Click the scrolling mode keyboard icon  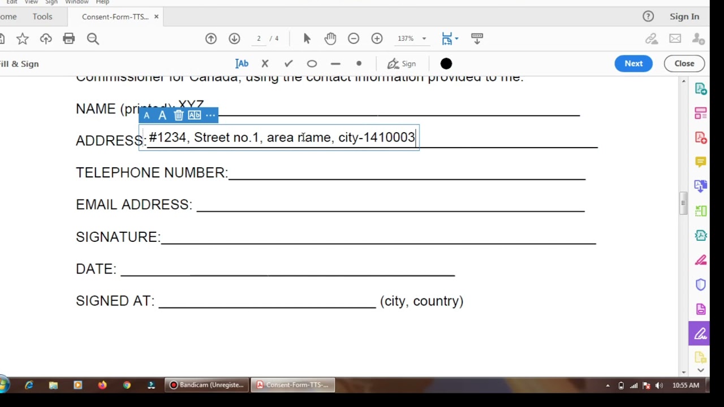tap(477, 38)
